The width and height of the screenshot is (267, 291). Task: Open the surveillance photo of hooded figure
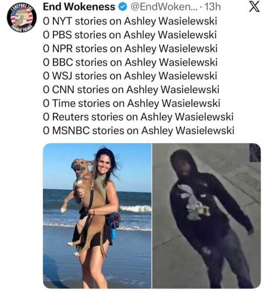click(x=207, y=216)
